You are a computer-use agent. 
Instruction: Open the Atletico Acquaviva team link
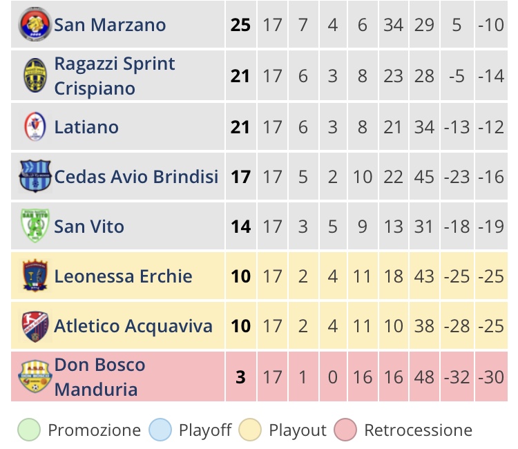tap(133, 326)
